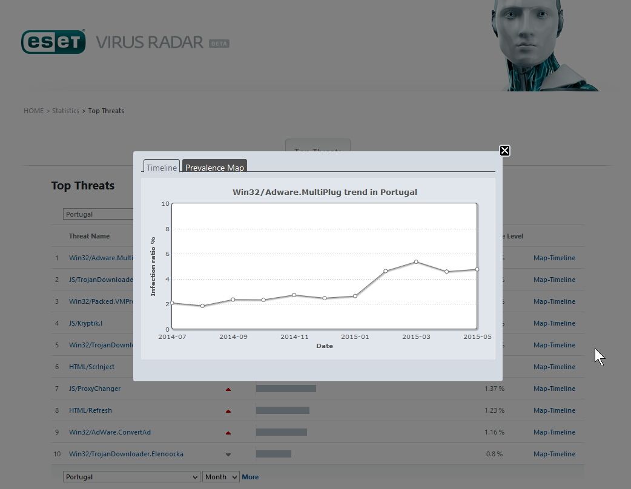Open the Win32/TrojanDownloader.Elenoocka threat link
Image resolution: width=631 pixels, height=489 pixels.
click(x=126, y=454)
